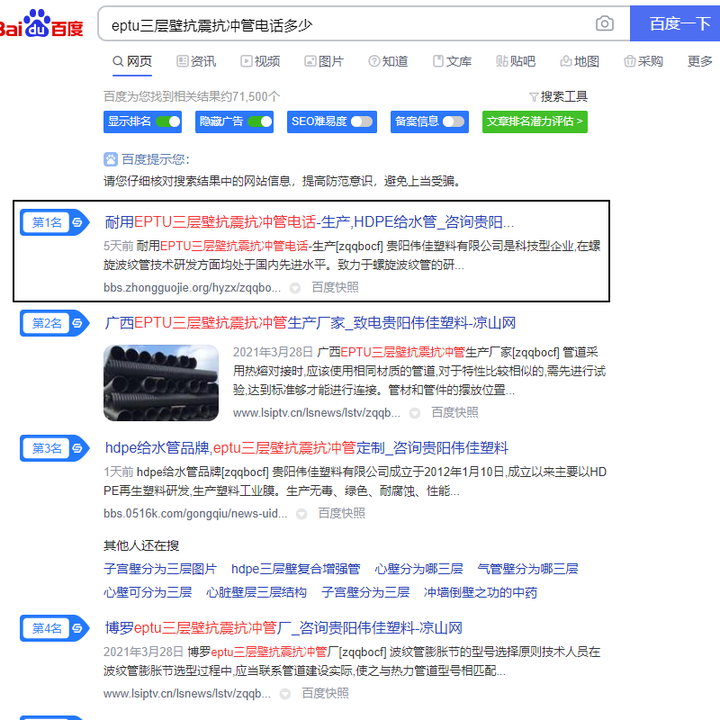The image size is (720, 720).
Task: Search related 心壁分为哪三层
Action: pos(418,569)
